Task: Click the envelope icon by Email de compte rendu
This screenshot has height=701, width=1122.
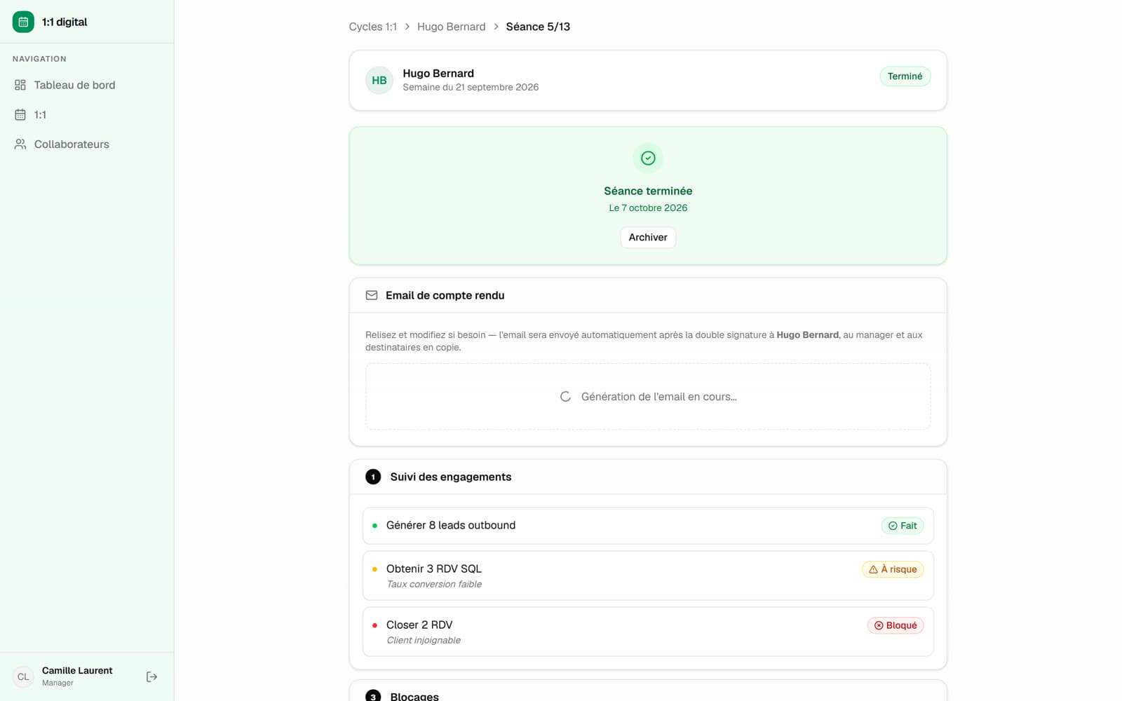Action: 372,296
